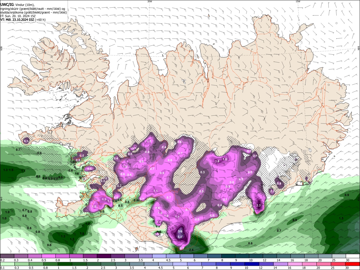Click the '0.1' legend label

2,268
